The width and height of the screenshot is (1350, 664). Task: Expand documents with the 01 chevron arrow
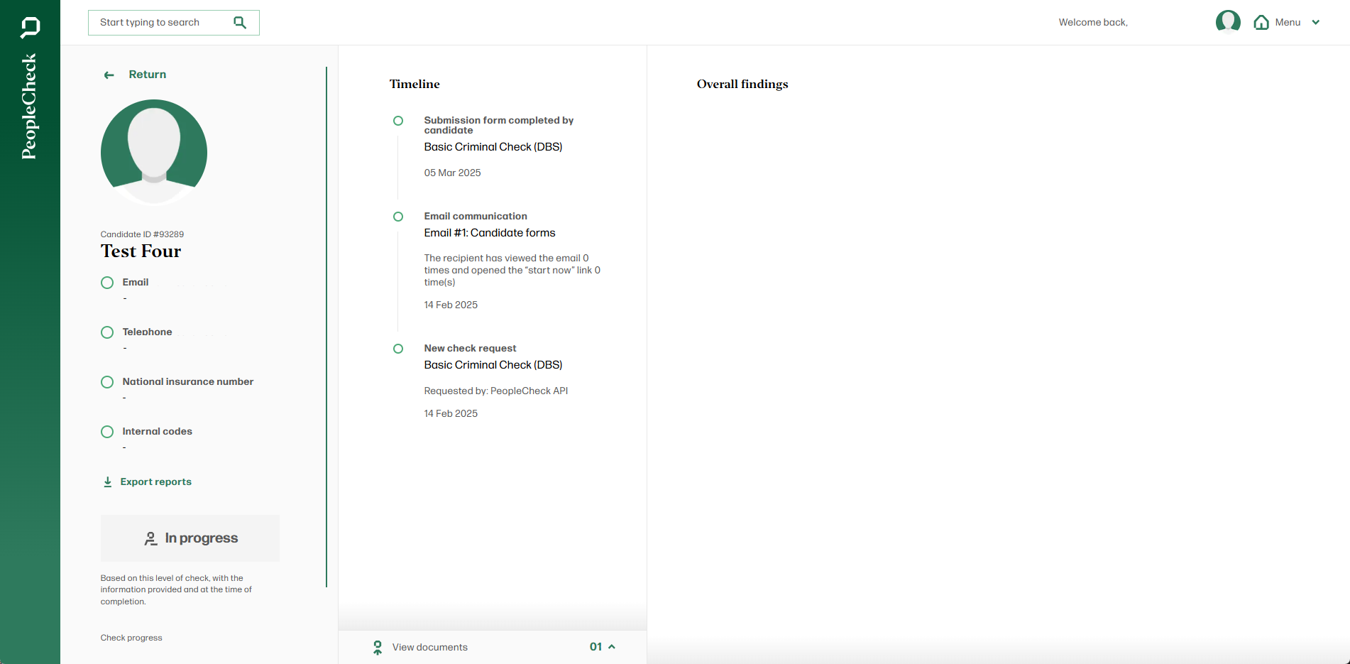[x=612, y=647]
